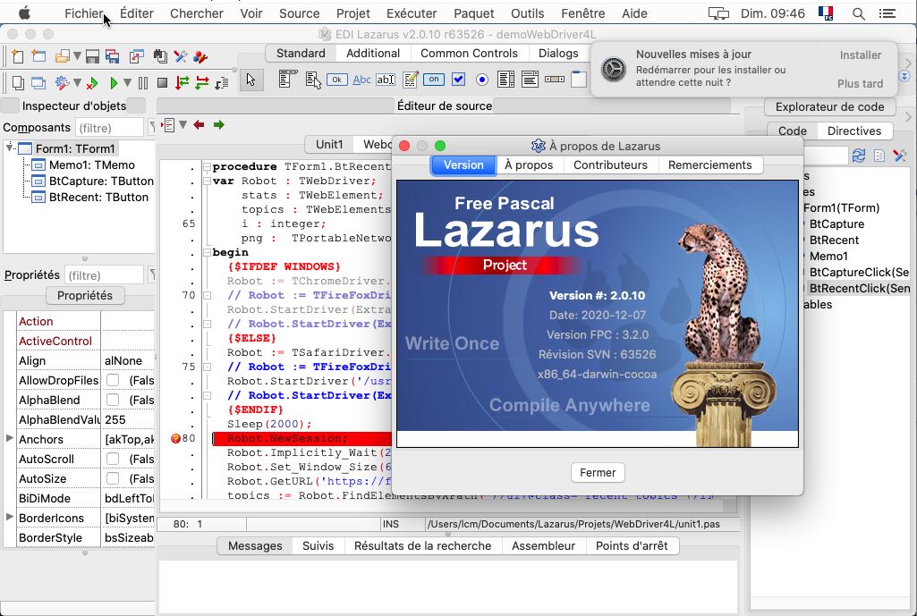Pick the TRadioButton component palette icon
The image size is (917, 616).
(482, 80)
